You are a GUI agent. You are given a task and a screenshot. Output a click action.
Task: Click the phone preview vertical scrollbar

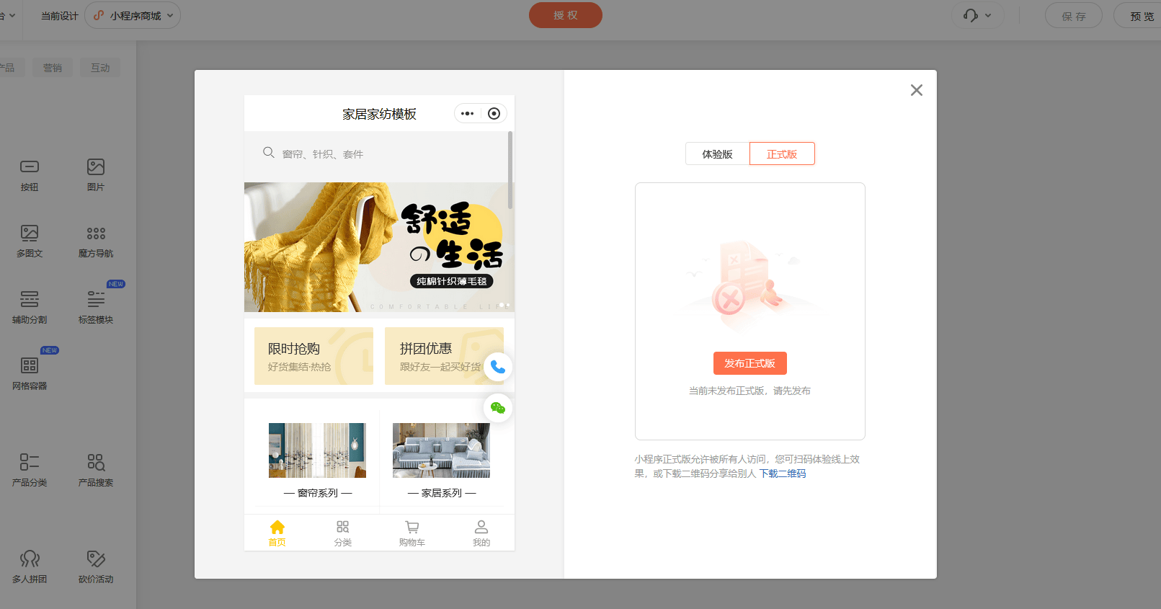(510, 170)
